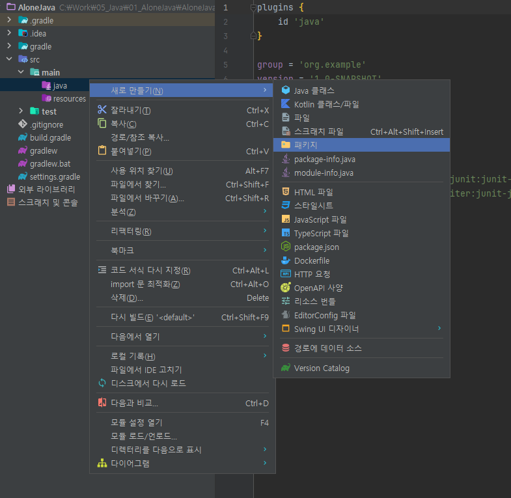Click the 다이어그램 hierarchy icon
The image size is (511, 498).
[102, 463]
